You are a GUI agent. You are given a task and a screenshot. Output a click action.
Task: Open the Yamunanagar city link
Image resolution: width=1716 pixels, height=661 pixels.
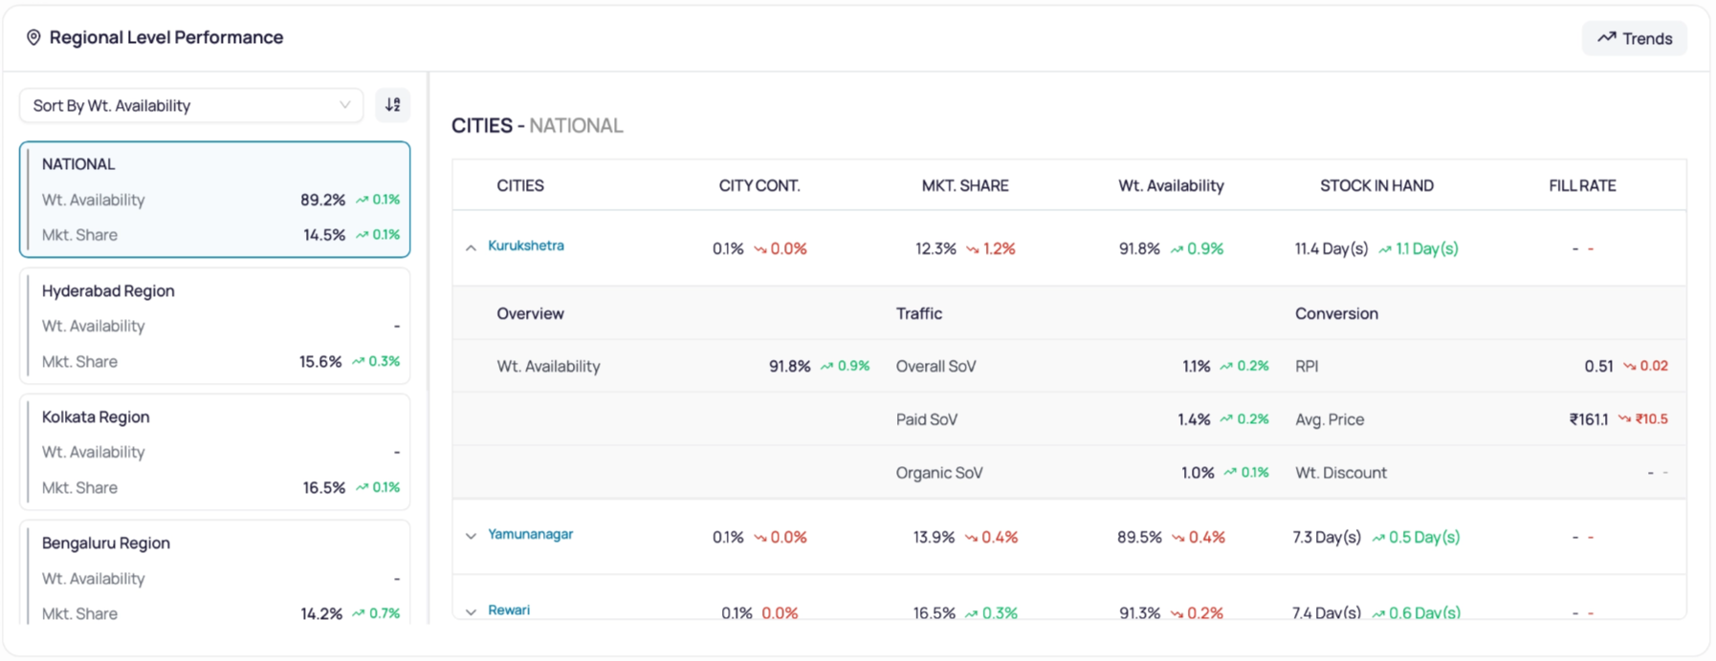531,534
